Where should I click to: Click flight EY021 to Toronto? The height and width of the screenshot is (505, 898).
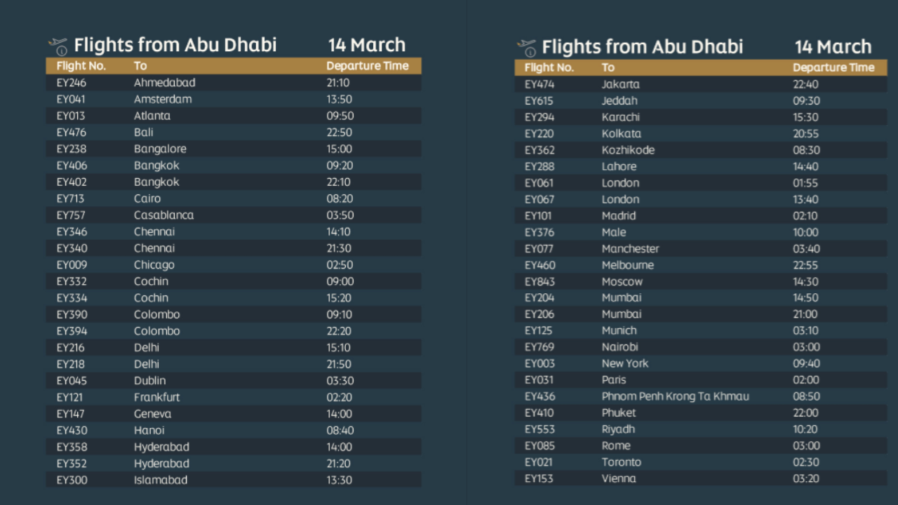click(538, 462)
